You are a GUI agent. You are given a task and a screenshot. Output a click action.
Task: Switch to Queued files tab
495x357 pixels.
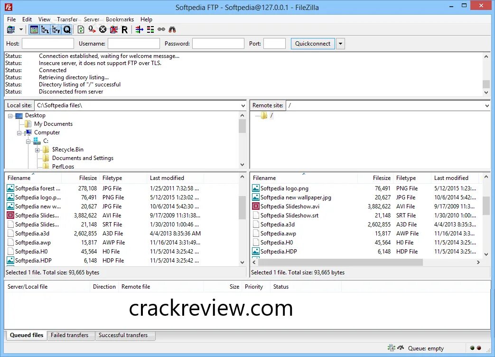(x=27, y=335)
